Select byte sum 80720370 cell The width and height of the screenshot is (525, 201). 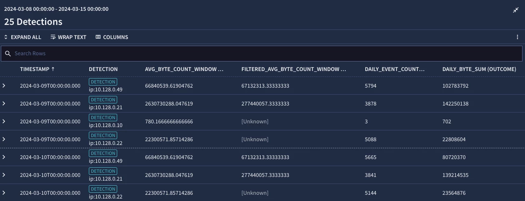(454, 157)
